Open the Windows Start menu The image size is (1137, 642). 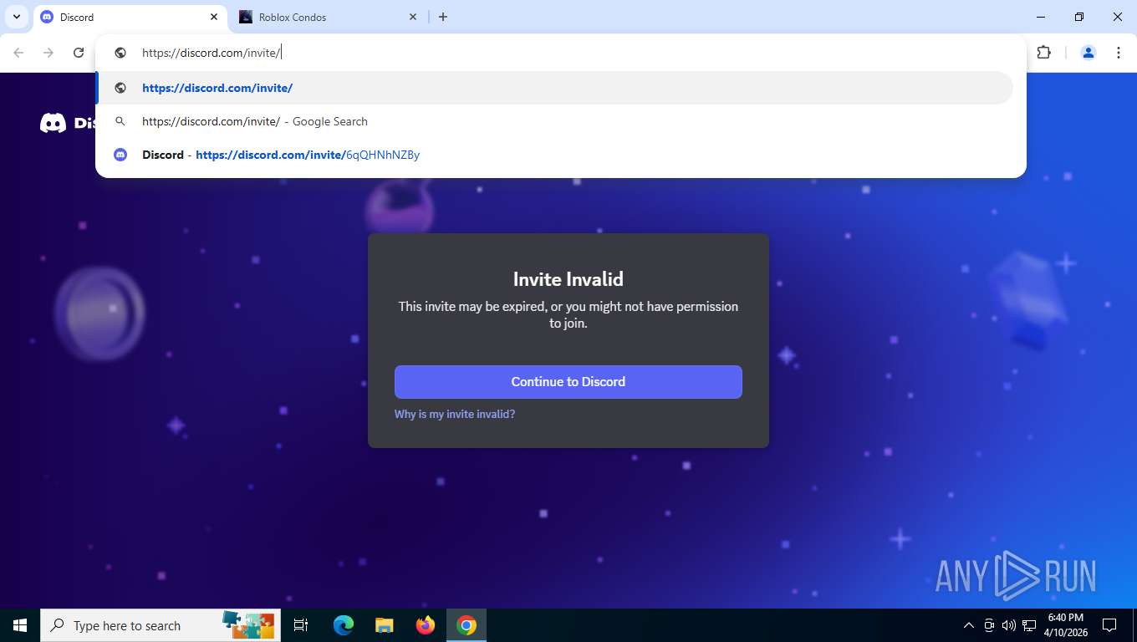tap(20, 625)
